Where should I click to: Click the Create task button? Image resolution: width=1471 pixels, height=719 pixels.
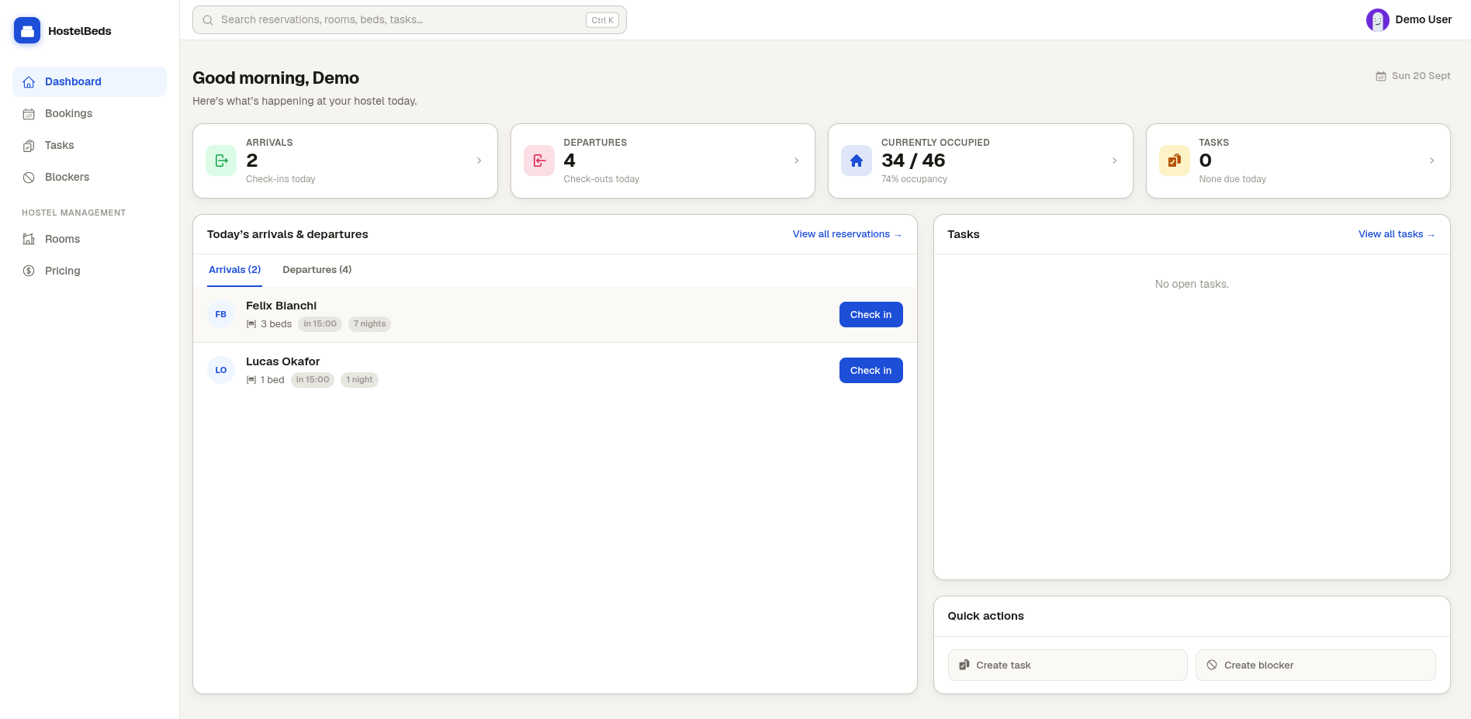[x=1068, y=665]
